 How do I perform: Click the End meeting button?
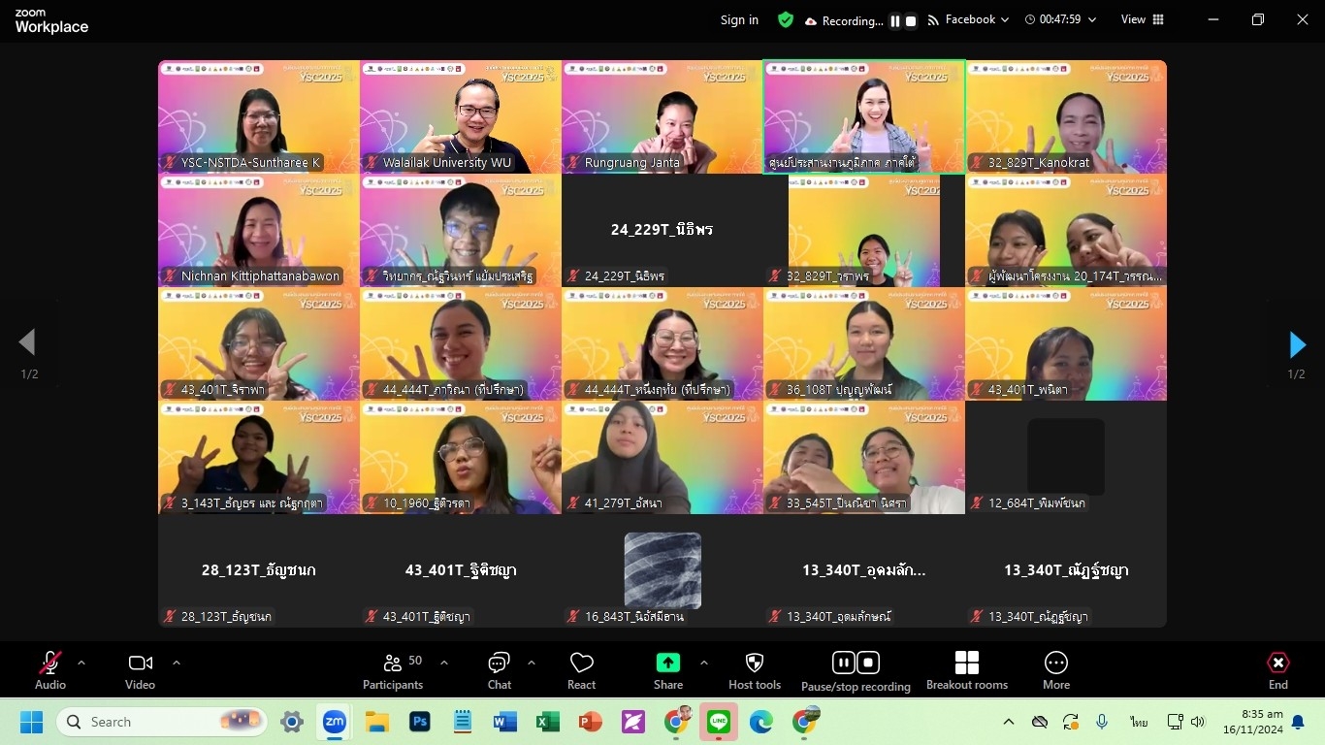[x=1277, y=669]
